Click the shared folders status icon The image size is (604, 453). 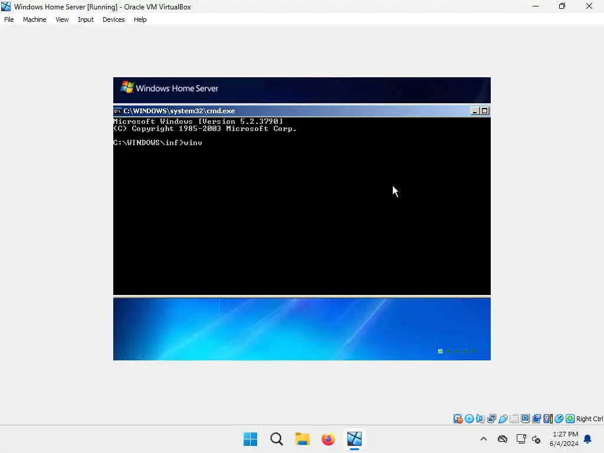514,419
